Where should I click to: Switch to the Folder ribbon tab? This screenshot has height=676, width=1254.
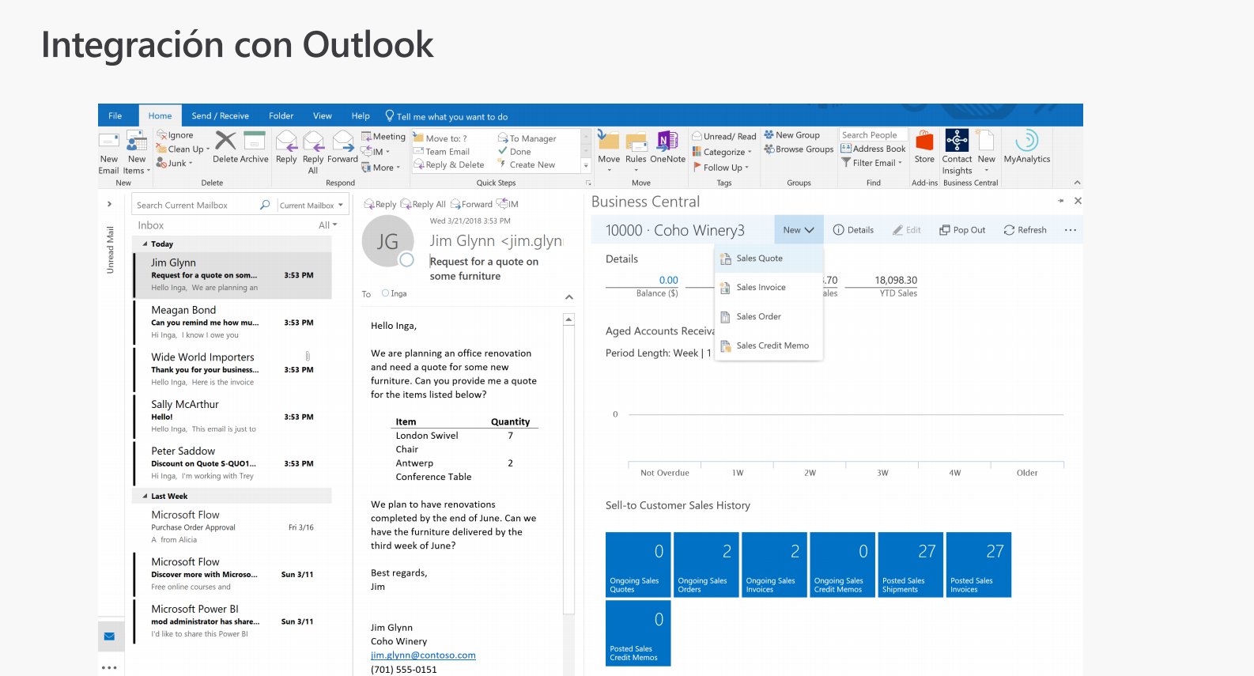[x=281, y=115]
